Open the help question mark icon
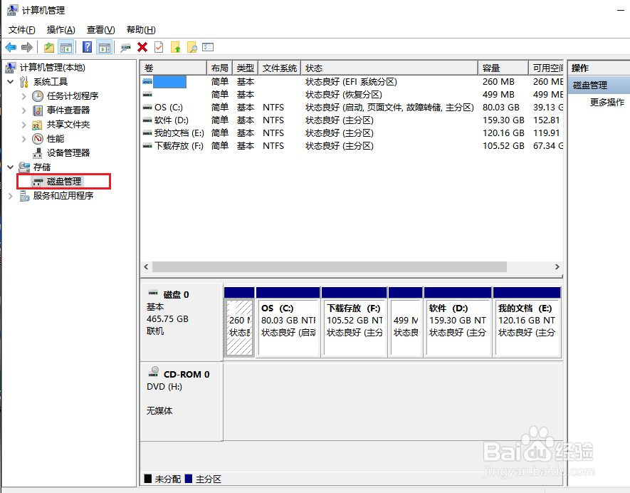Screen dimensions: 630x493 [87, 48]
